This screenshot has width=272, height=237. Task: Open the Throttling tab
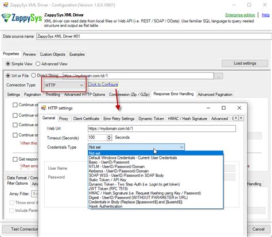53,95
